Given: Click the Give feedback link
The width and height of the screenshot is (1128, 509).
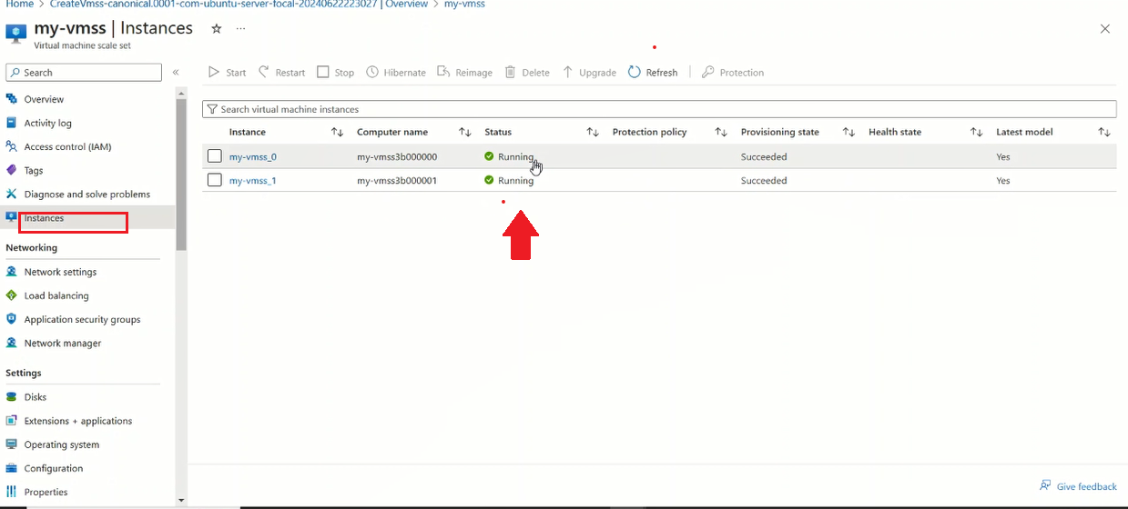Looking at the screenshot, I should pyautogui.click(x=1086, y=486).
